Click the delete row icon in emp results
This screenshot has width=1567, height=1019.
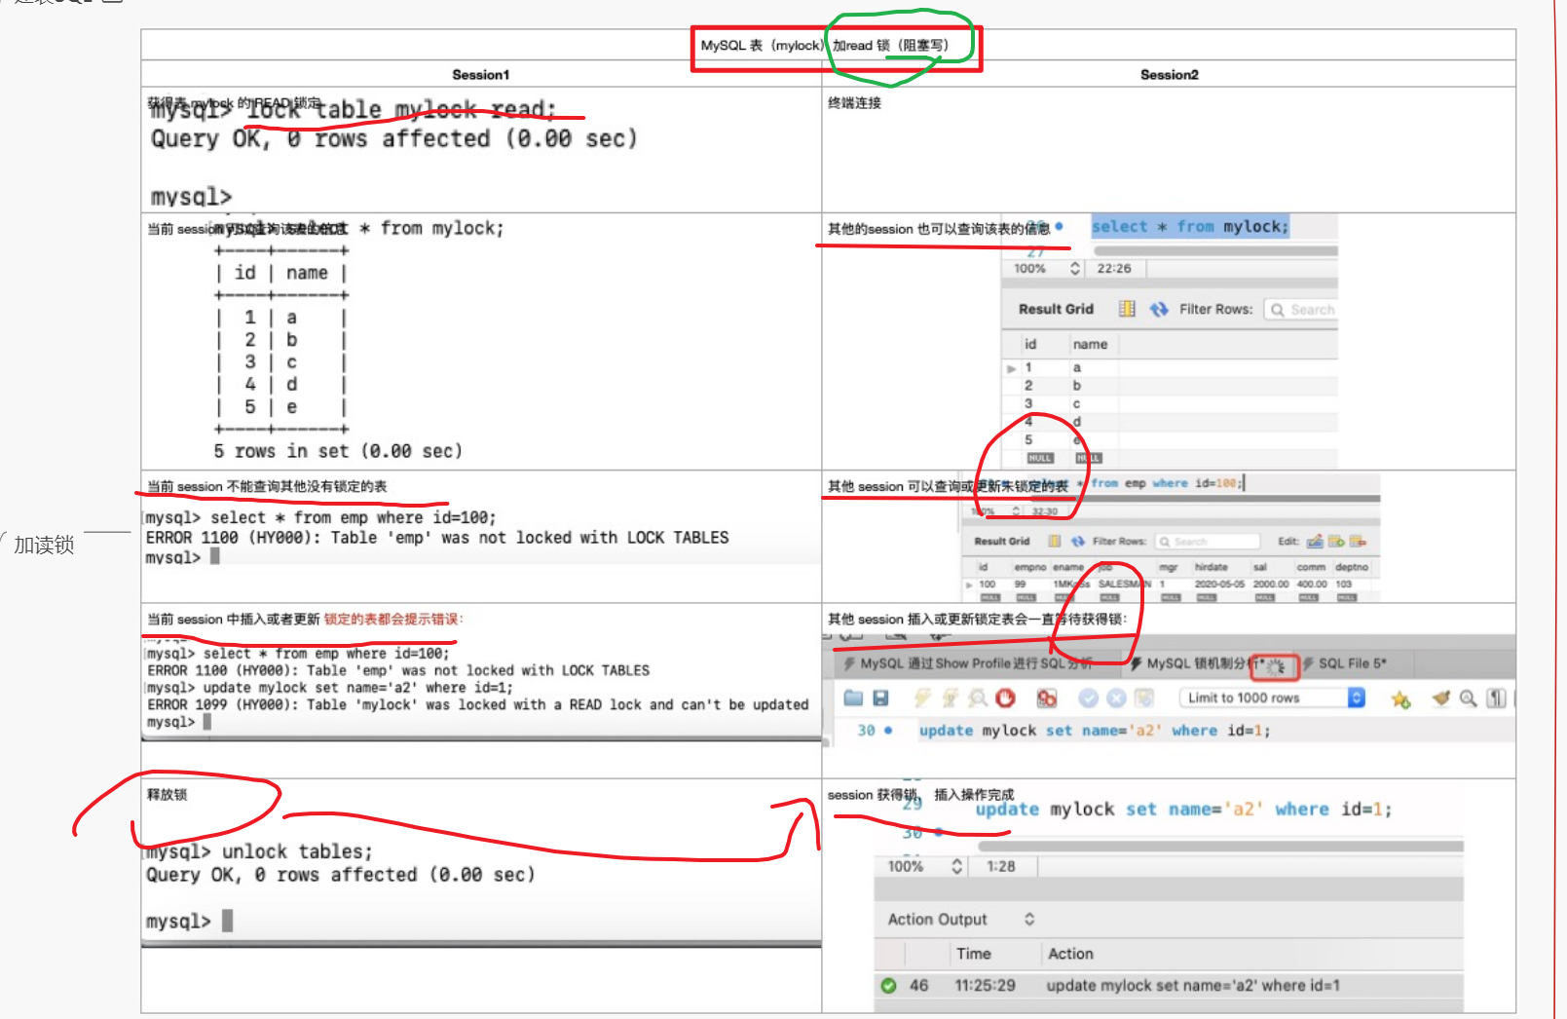pyautogui.click(x=1358, y=541)
